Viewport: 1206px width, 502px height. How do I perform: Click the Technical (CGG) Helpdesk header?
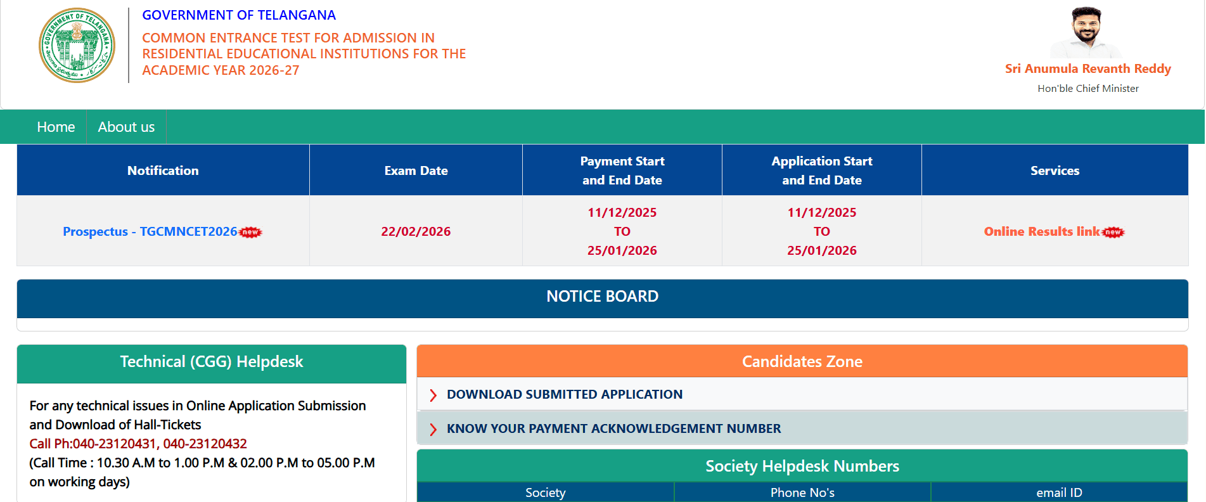(211, 362)
